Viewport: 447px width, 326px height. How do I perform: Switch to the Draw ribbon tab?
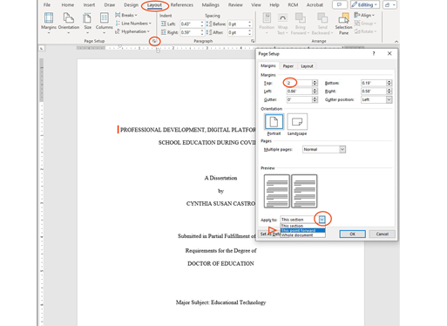(110, 5)
